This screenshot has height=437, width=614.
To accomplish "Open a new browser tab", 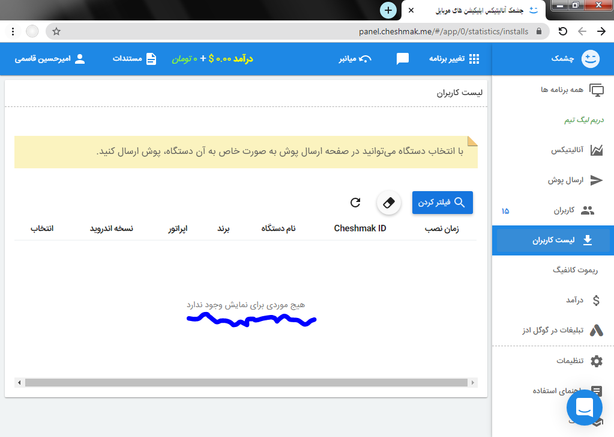I will click(x=388, y=10).
